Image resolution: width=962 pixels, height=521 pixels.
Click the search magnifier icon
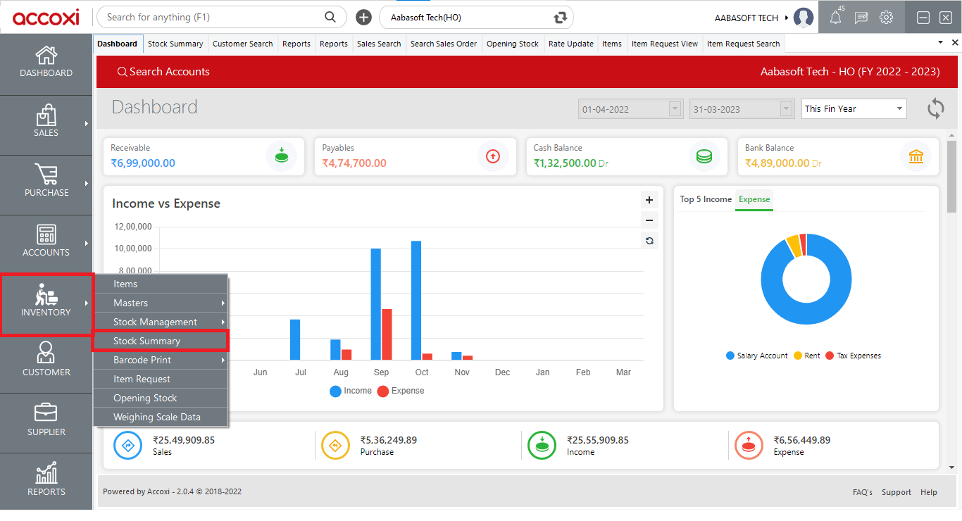point(330,17)
